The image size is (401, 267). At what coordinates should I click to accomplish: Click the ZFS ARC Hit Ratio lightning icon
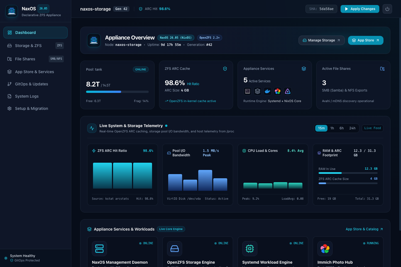coord(94,151)
